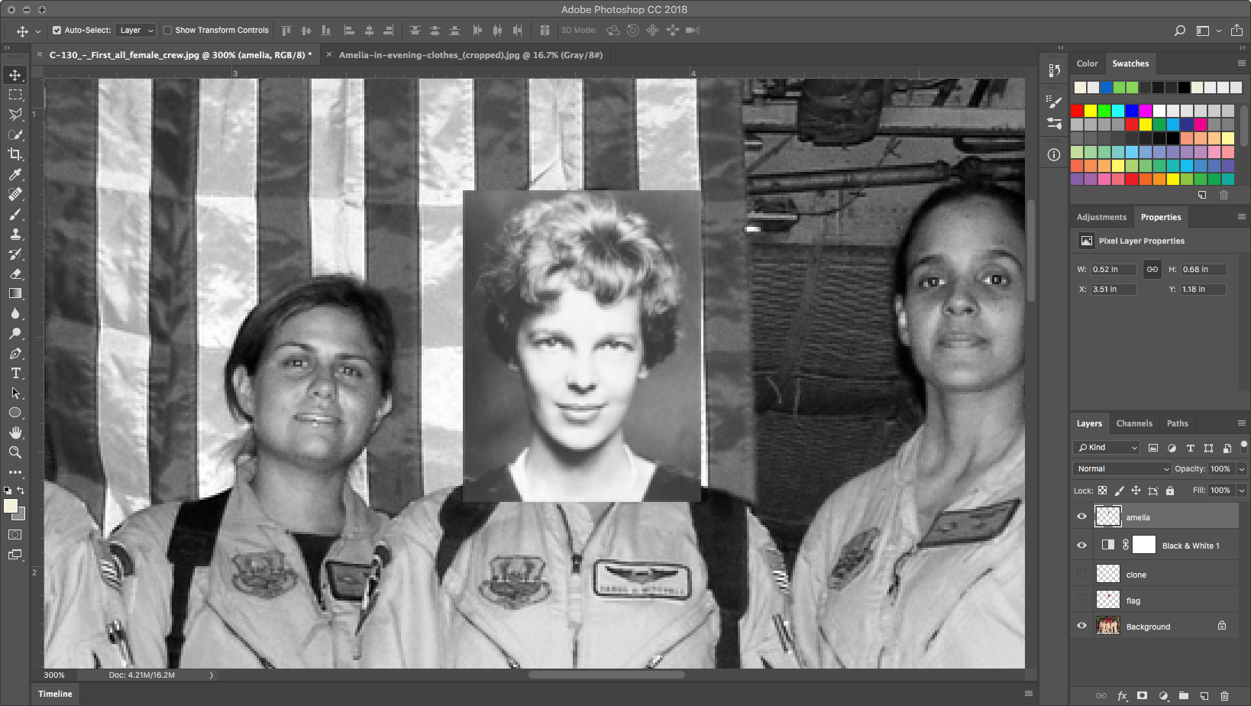Switch to the Channels tab

click(x=1134, y=423)
